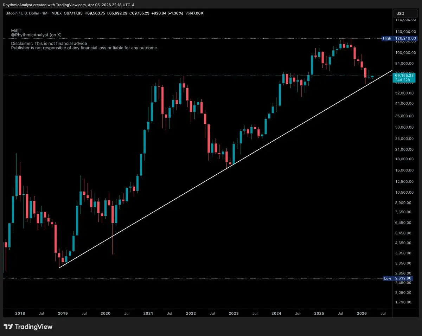Image resolution: width=422 pixels, height=336 pixels.
Task: Click the 'RhythmicAnalyst created with TradingView.com' header
Action: (44, 5)
